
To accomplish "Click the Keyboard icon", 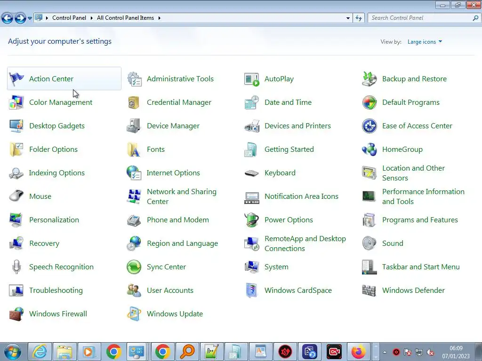I will [x=252, y=173].
